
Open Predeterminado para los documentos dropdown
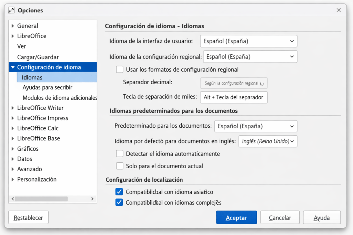coord(255,126)
